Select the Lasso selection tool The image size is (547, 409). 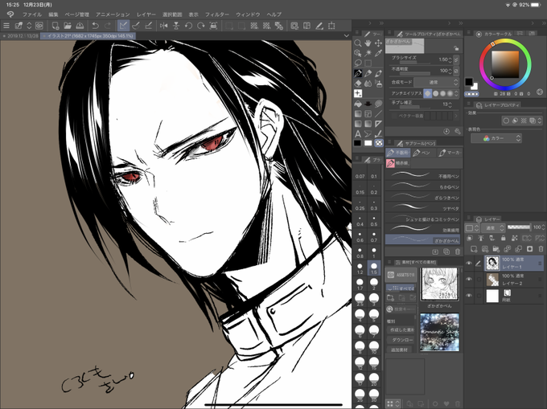click(358, 63)
